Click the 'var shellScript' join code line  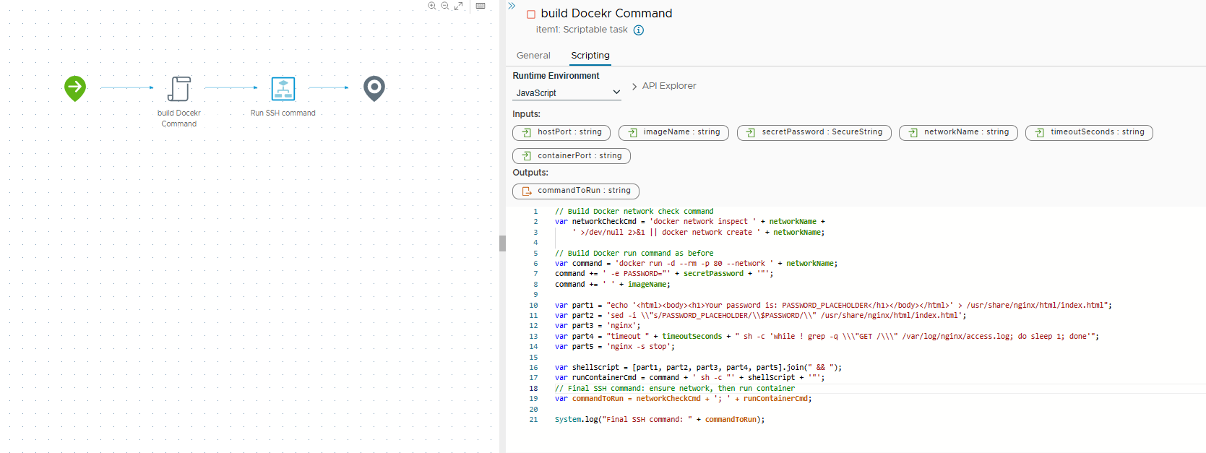tap(698, 368)
